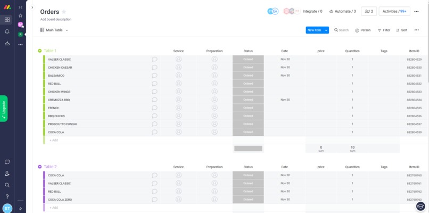The image size is (429, 213).
Task: Assign Preparation person for CHICKEN WINGS
Action: [214, 92]
